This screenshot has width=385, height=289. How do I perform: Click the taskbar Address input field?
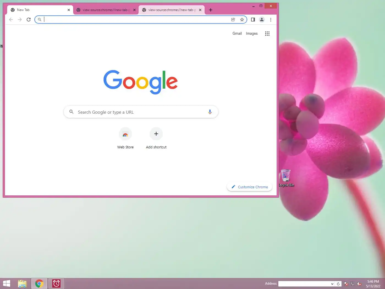point(304,284)
